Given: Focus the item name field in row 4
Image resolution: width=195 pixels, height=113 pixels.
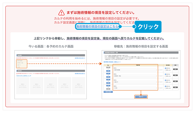Looking at the screenshot, I should (x=135, y=88).
